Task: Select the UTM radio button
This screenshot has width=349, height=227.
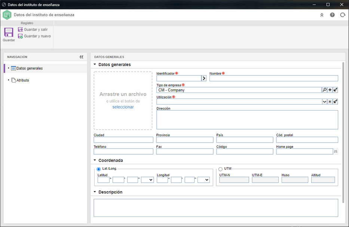Action: point(220,169)
